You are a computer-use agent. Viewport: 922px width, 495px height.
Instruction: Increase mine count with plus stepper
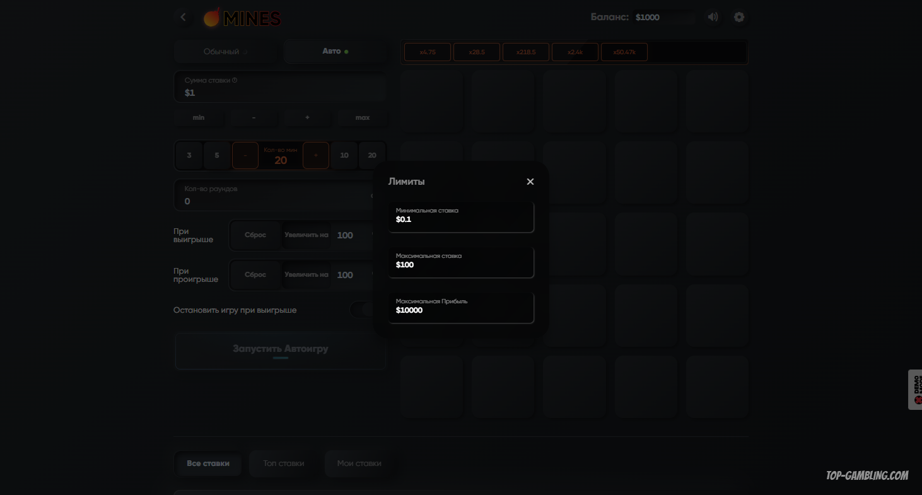tap(316, 155)
